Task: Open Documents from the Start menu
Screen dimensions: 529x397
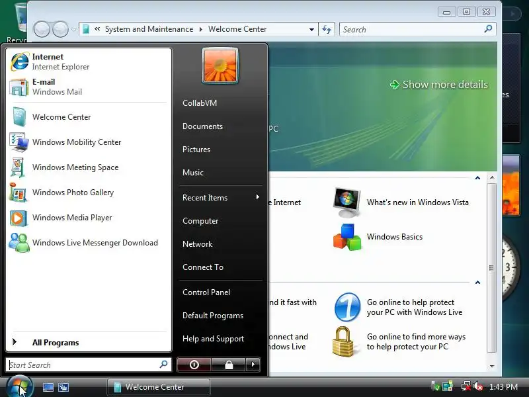Action: tap(202, 126)
